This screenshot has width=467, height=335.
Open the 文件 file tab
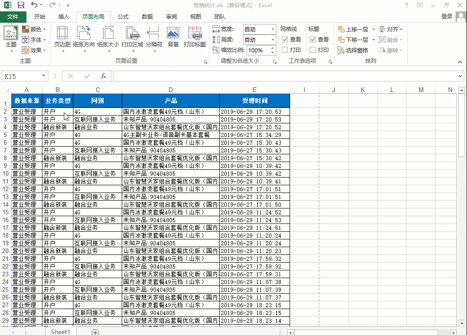point(13,17)
